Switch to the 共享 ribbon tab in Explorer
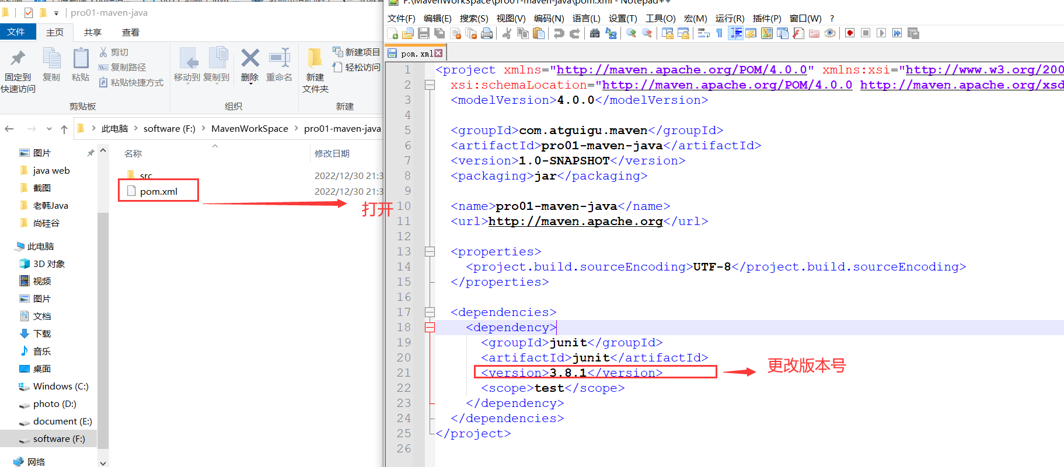 coord(92,32)
